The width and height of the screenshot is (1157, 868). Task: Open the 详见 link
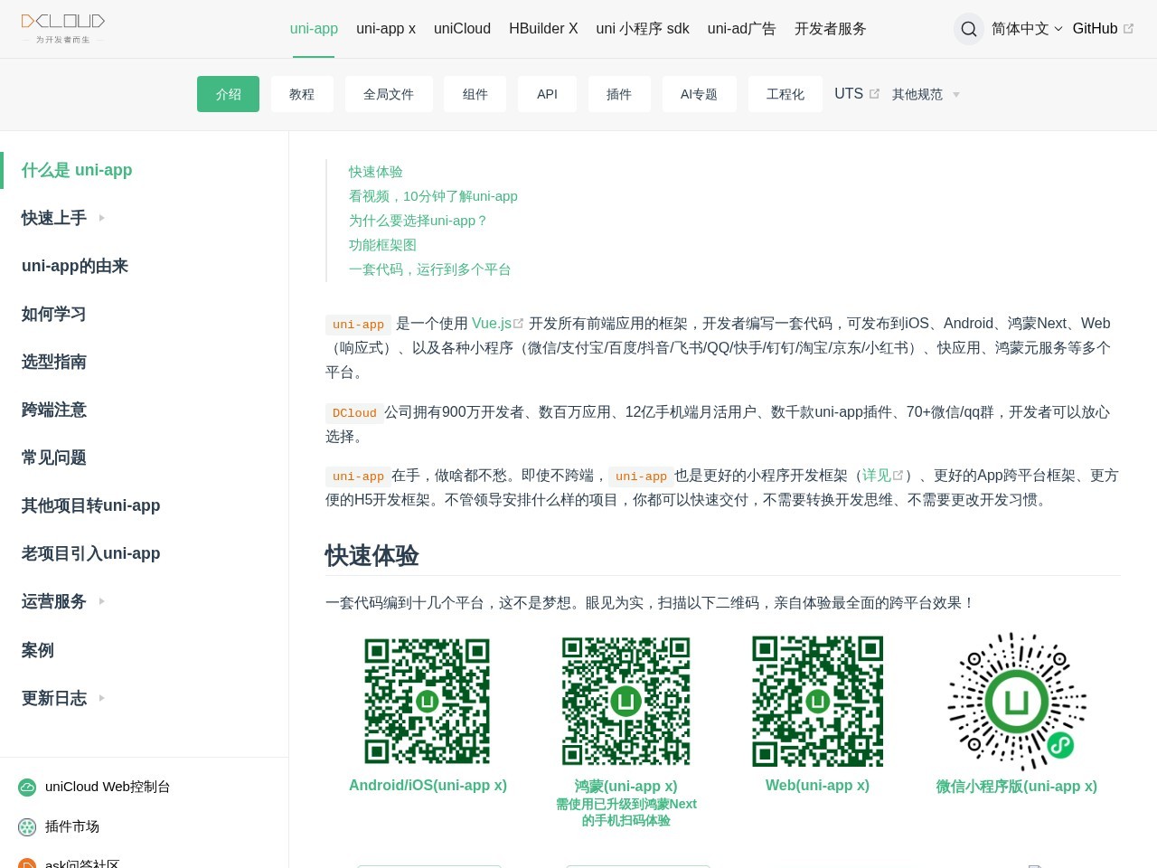tap(877, 475)
